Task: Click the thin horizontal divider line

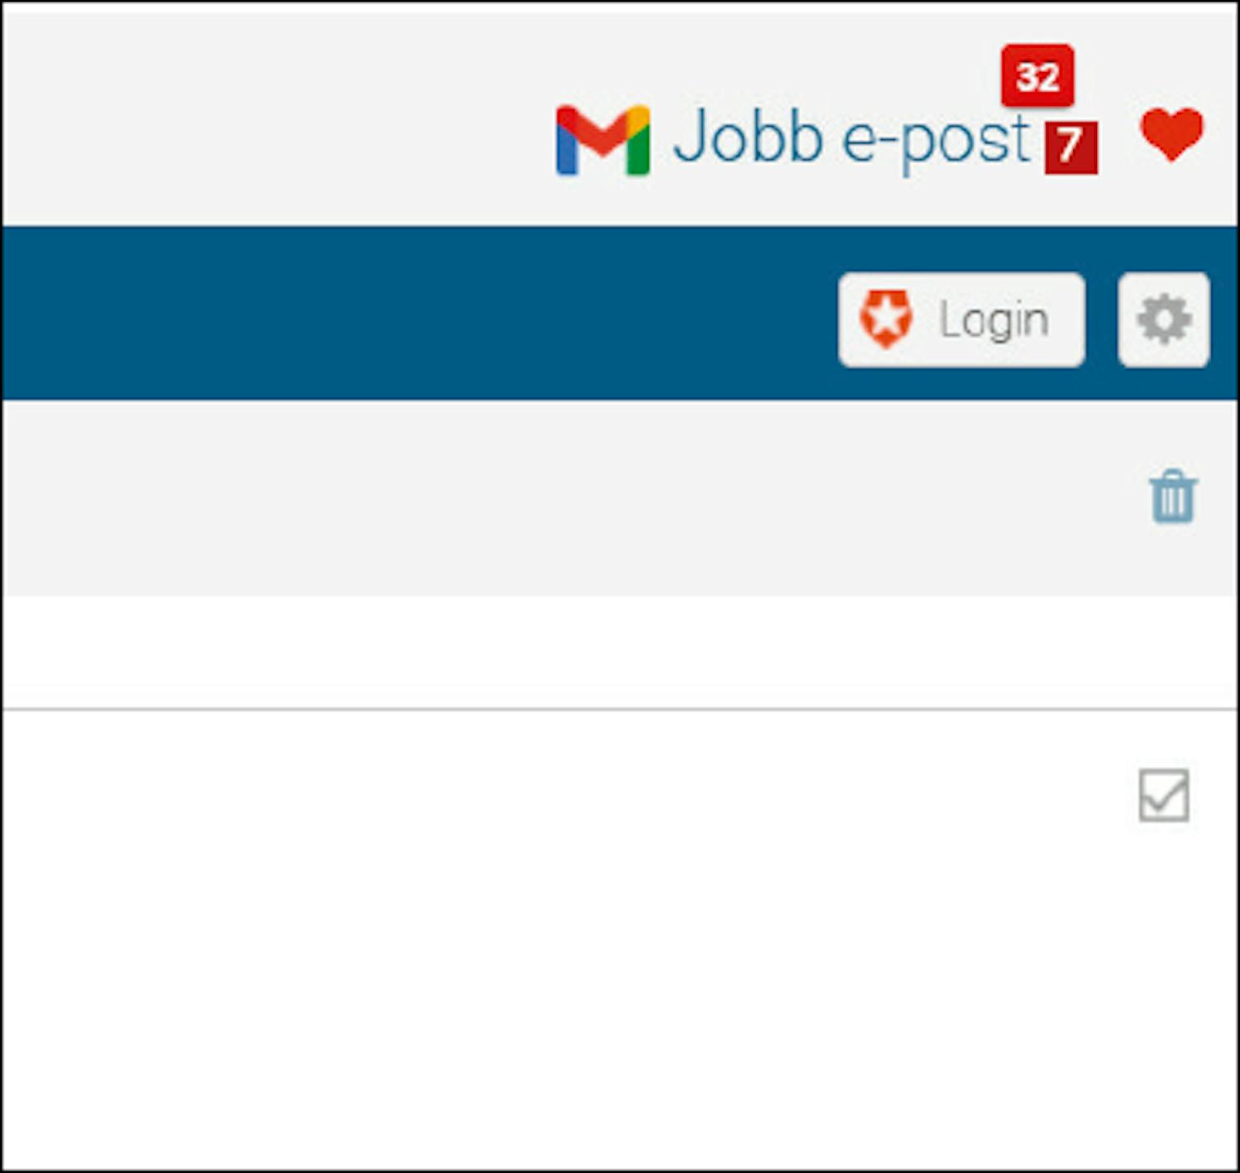Action: tap(618, 709)
